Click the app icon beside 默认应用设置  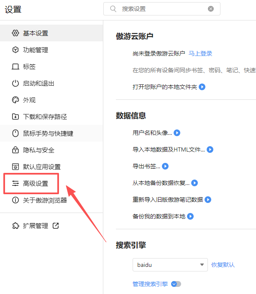pos(15,167)
